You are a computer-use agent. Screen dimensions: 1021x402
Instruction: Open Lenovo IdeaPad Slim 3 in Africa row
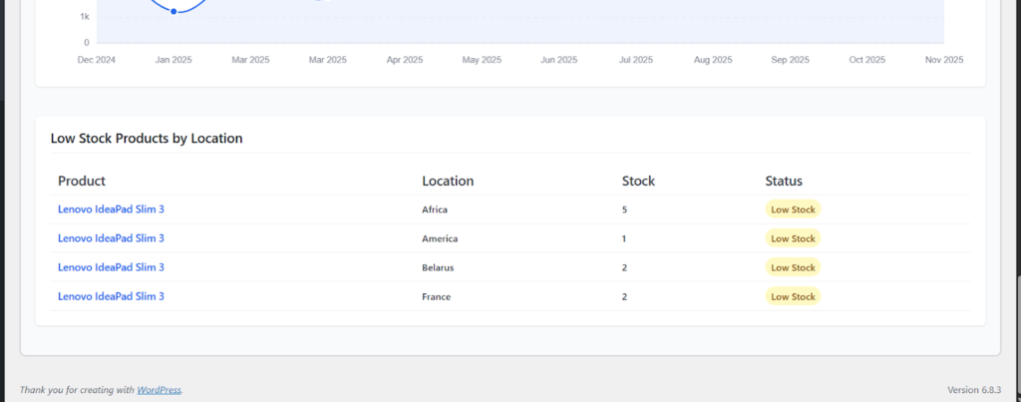coord(111,209)
